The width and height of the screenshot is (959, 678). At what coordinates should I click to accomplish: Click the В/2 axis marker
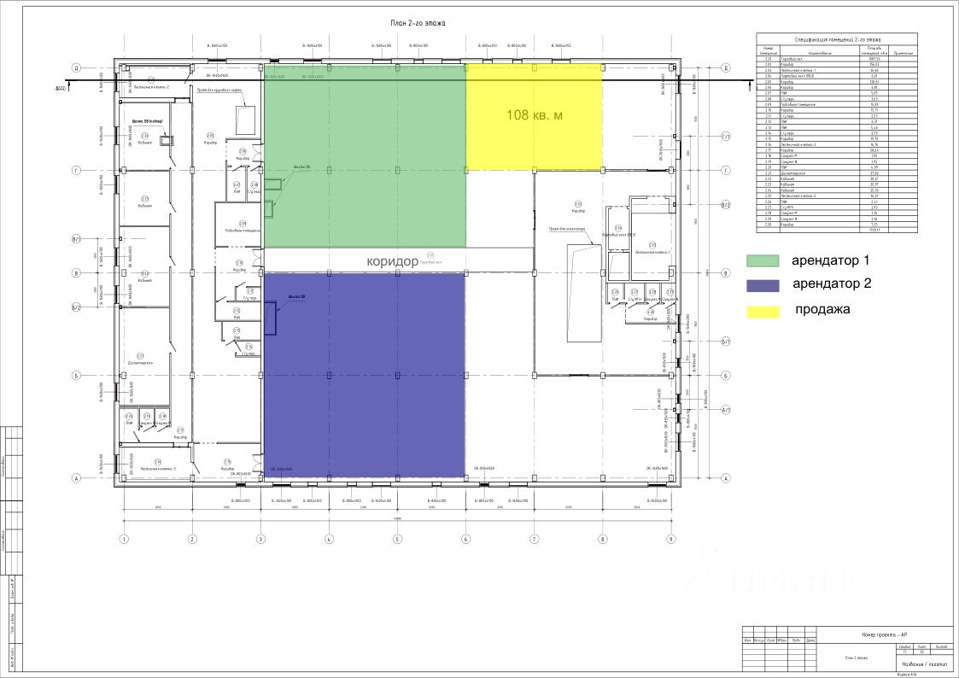[x=726, y=205]
